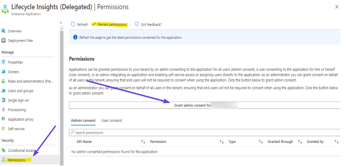The height and width of the screenshot is (167, 347).
Task: Click the sidebar vertical scrollbar
Action: point(62,98)
